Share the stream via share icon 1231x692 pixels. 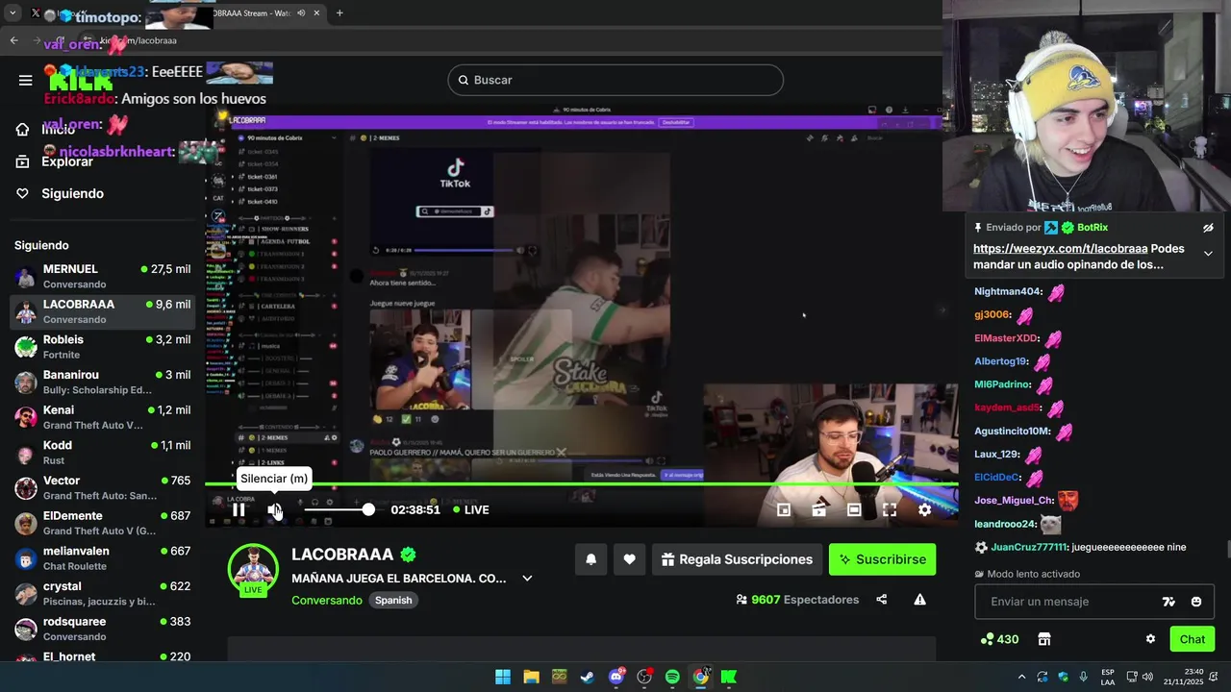(882, 600)
